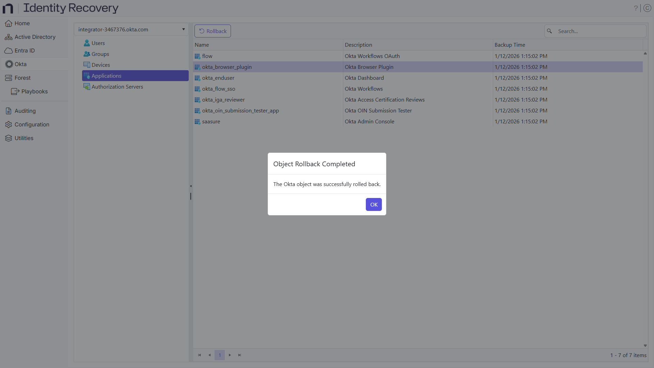
Task: Select Authorization Servers in the tree
Action: click(x=117, y=87)
